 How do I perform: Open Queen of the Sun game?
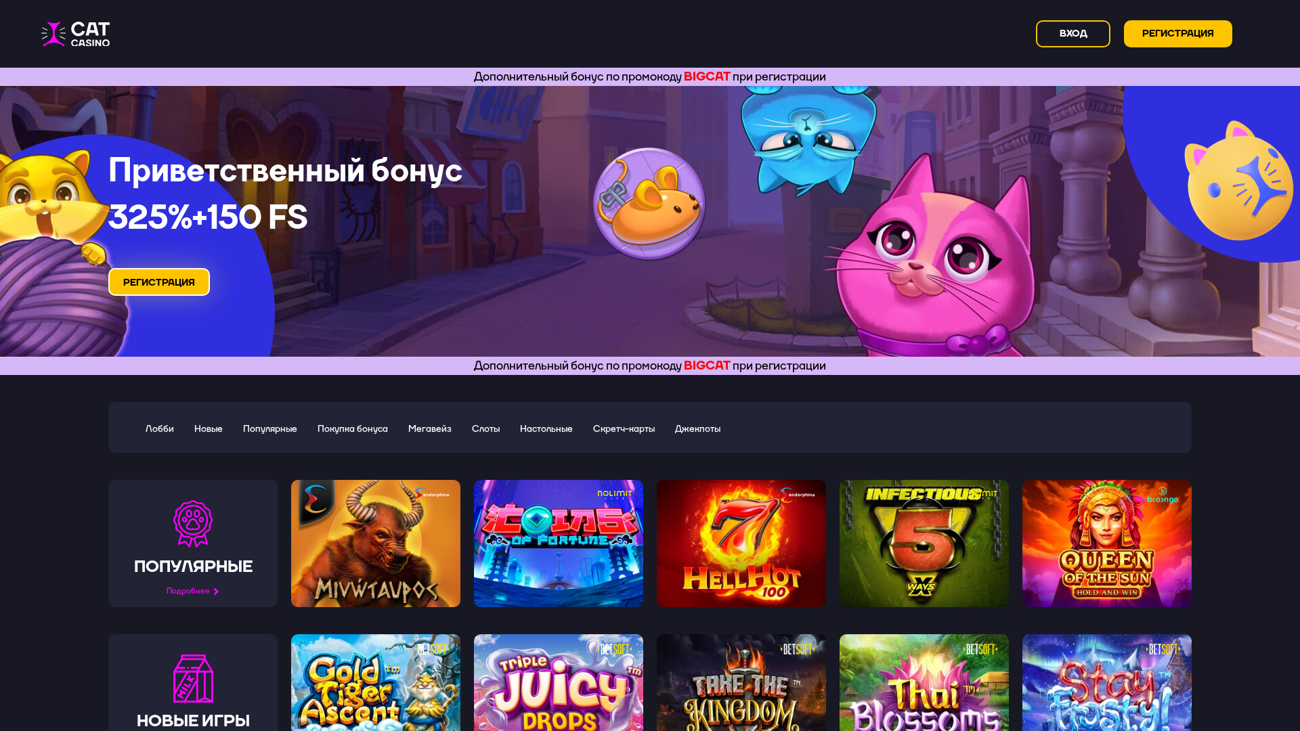[1107, 544]
